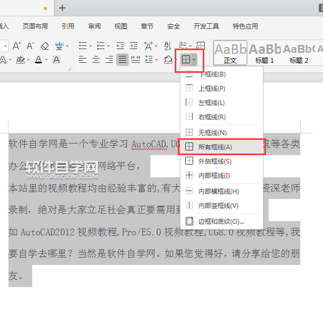The image size is (323, 314).
Task: Apply the 正文 style
Action: tap(230, 53)
